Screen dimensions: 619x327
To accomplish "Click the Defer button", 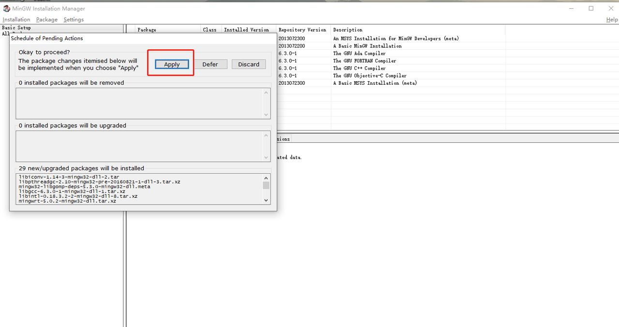I will pos(210,64).
